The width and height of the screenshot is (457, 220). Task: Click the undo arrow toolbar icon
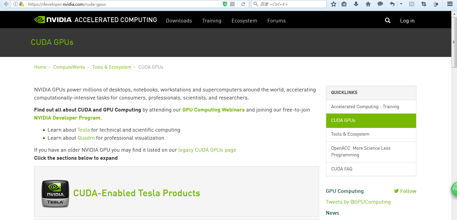392,4
